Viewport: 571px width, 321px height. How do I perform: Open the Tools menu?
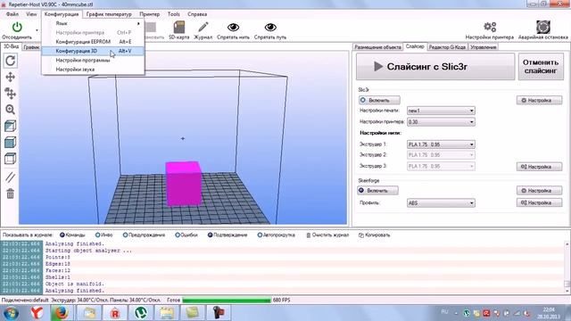click(174, 14)
